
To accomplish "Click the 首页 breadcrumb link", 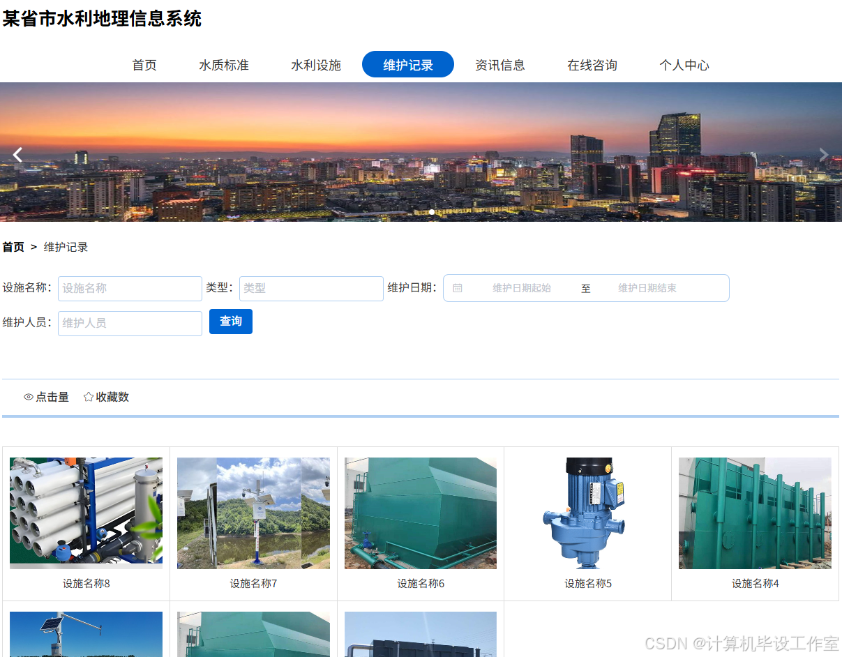I will pos(13,247).
